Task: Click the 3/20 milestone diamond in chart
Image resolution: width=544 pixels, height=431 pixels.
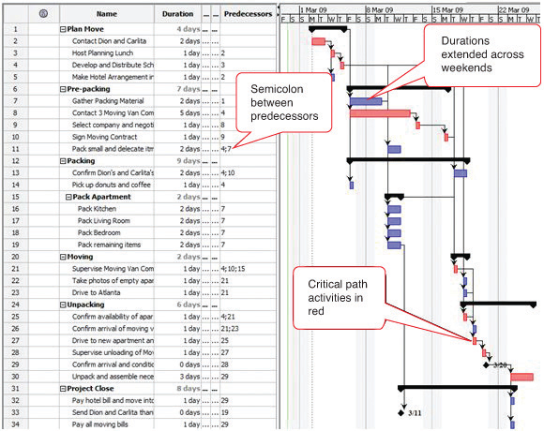Action: (x=487, y=364)
